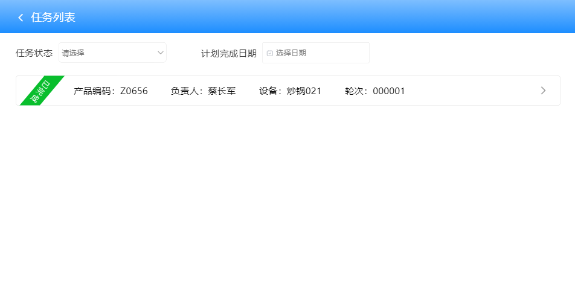Screen dimensions: 575x303
Task: Click the calendar icon in the date field
Action: click(270, 53)
